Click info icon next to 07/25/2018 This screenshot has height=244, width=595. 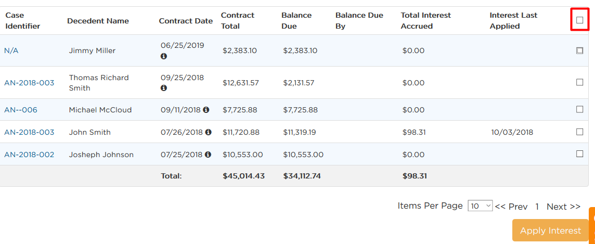208,155
